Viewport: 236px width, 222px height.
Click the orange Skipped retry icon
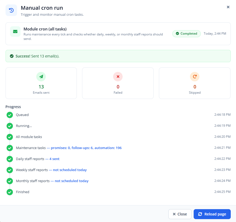(x=195, y=77)
